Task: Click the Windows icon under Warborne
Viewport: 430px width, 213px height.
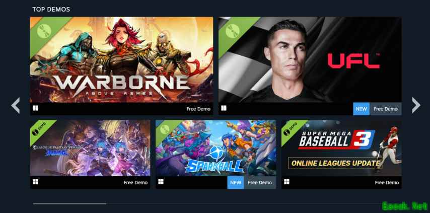Action: tap(35, 108)
